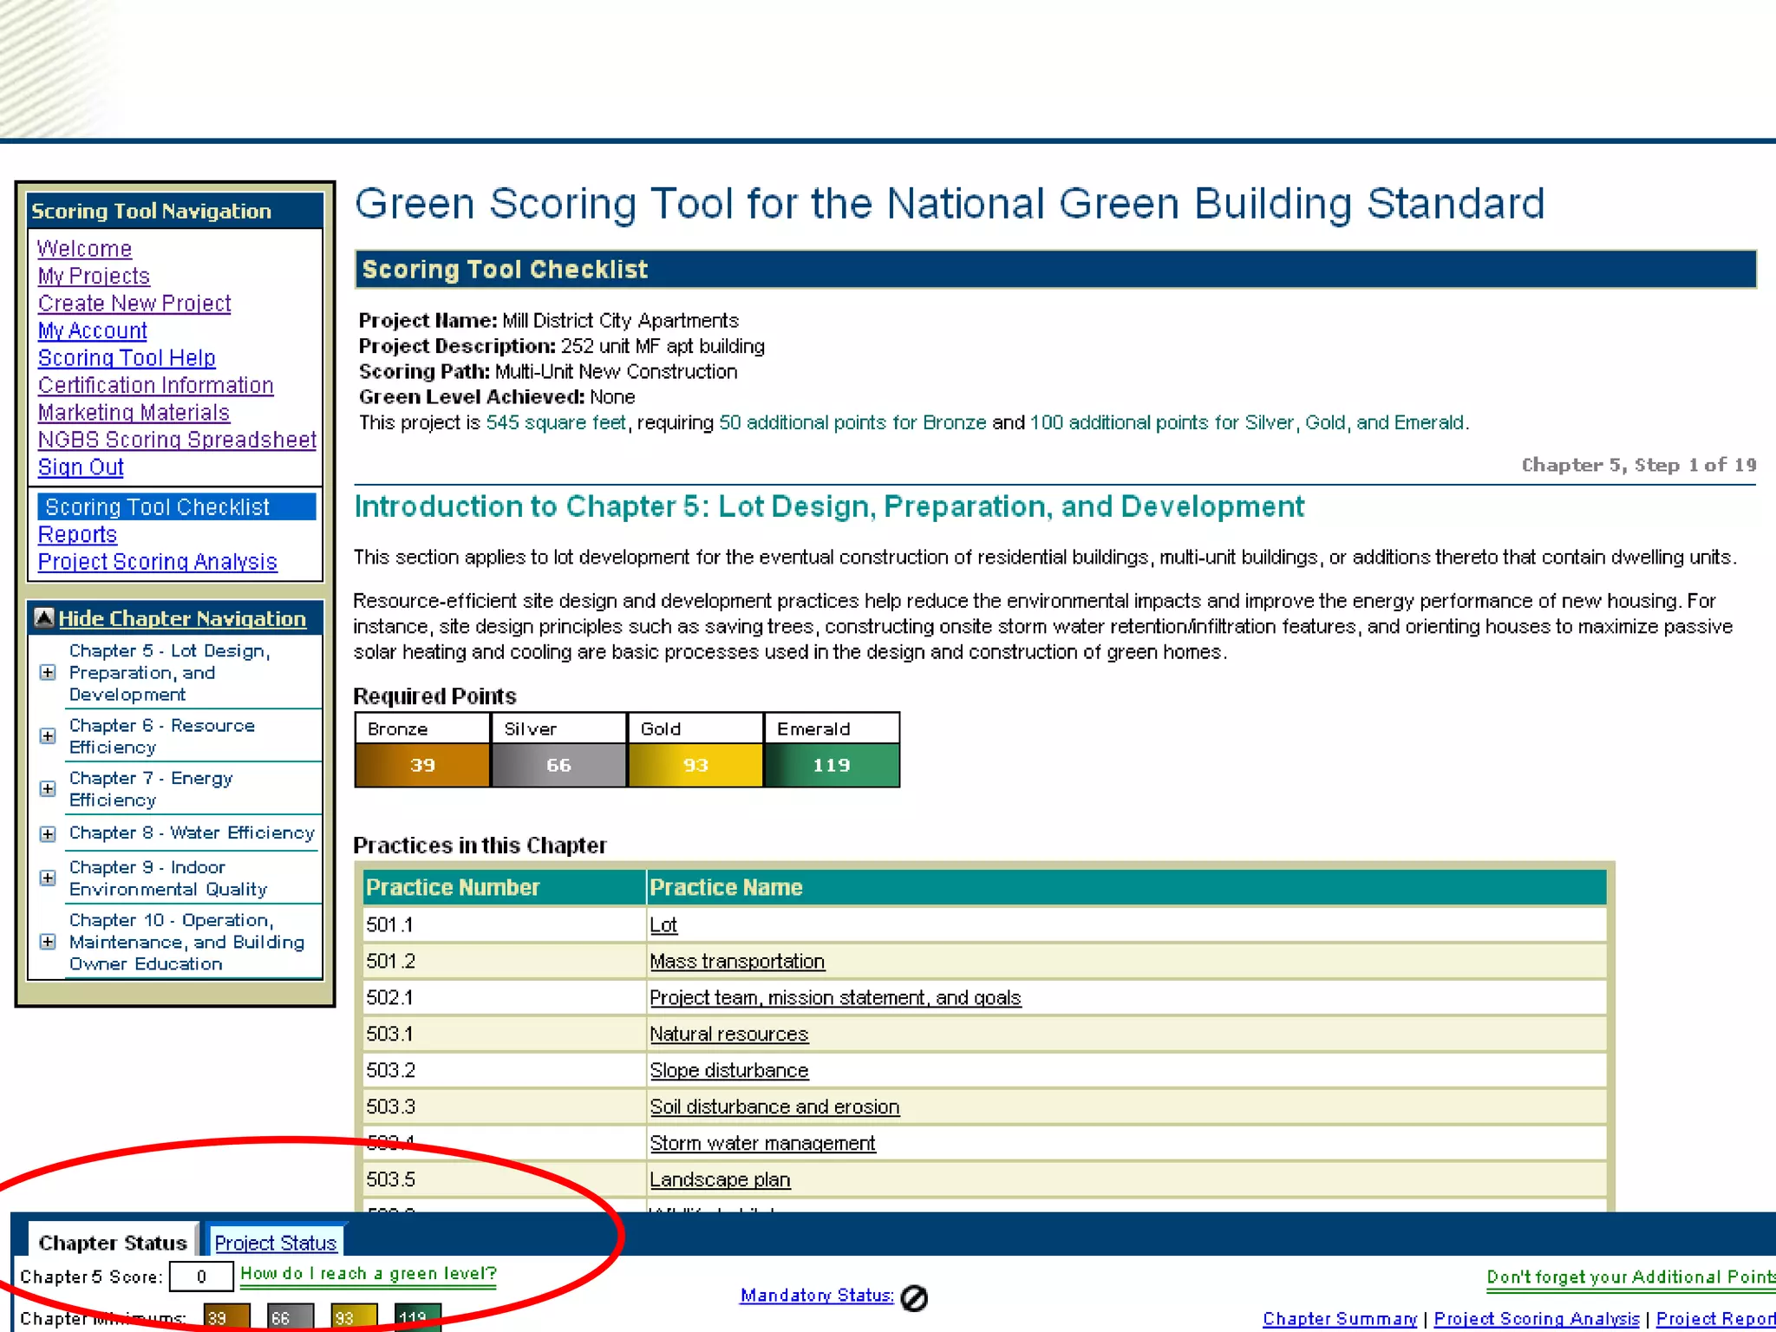Expand Chapter 9 Indoor Environmental Quality node
This screenshot has height=1332, width=1776.
coord(49,878)
